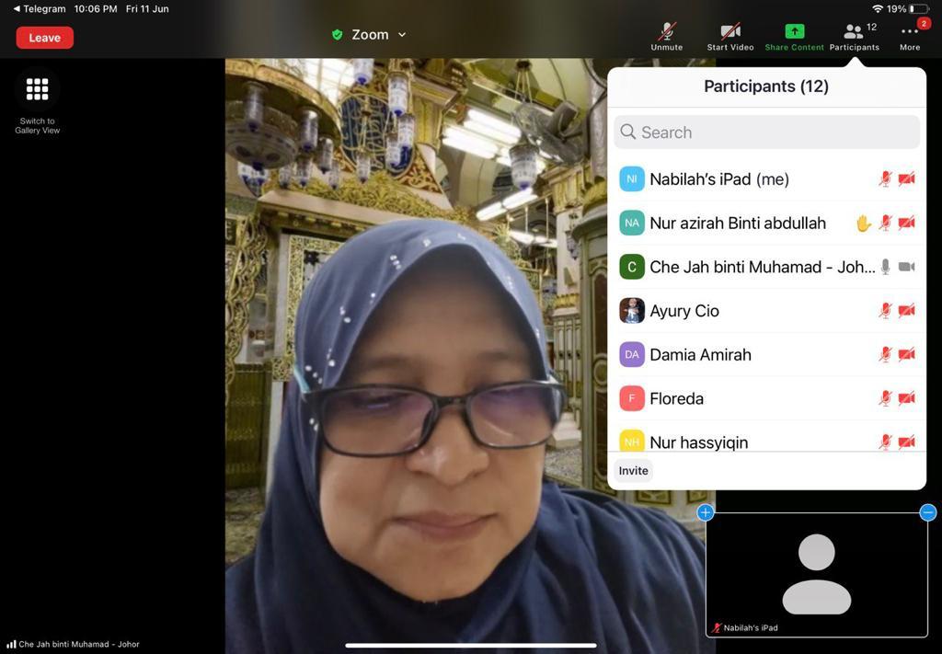942x654 pixels.
Task: Click Che Jah's microphone icon
Action: 885,267
